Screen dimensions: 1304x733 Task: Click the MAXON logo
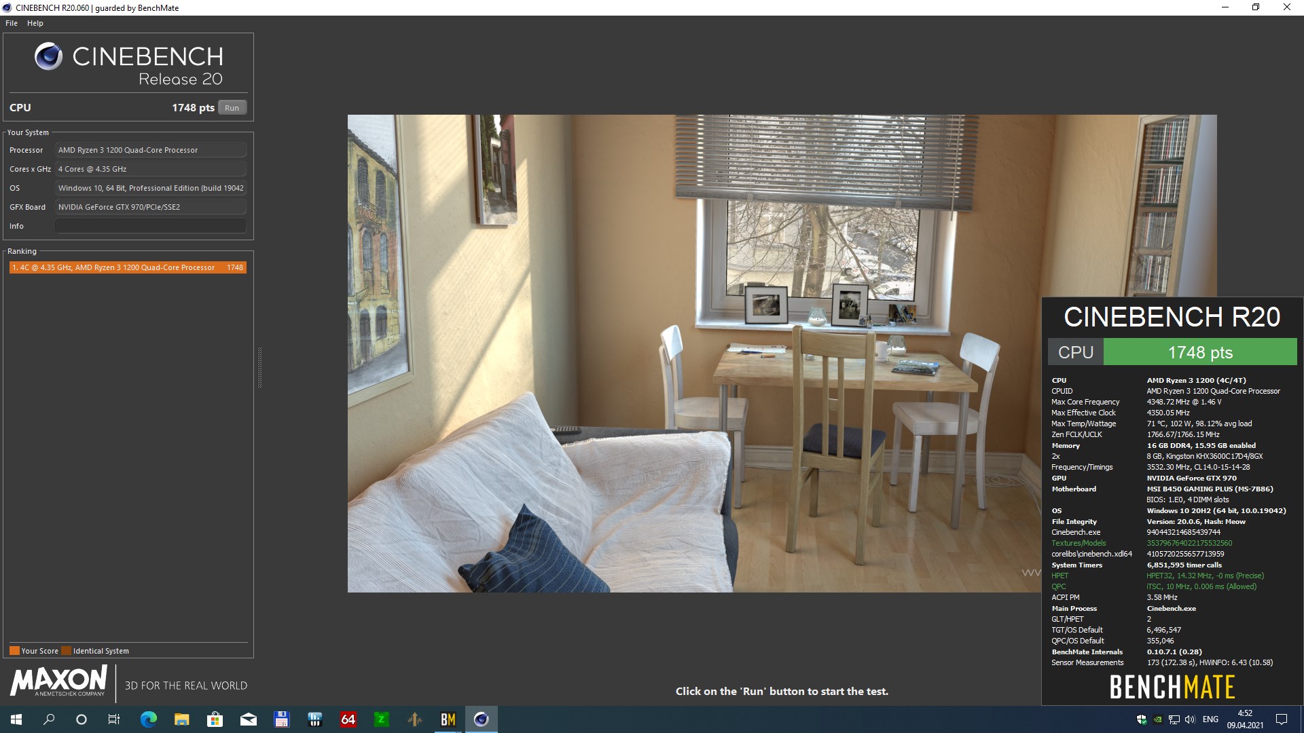point(59,681)
